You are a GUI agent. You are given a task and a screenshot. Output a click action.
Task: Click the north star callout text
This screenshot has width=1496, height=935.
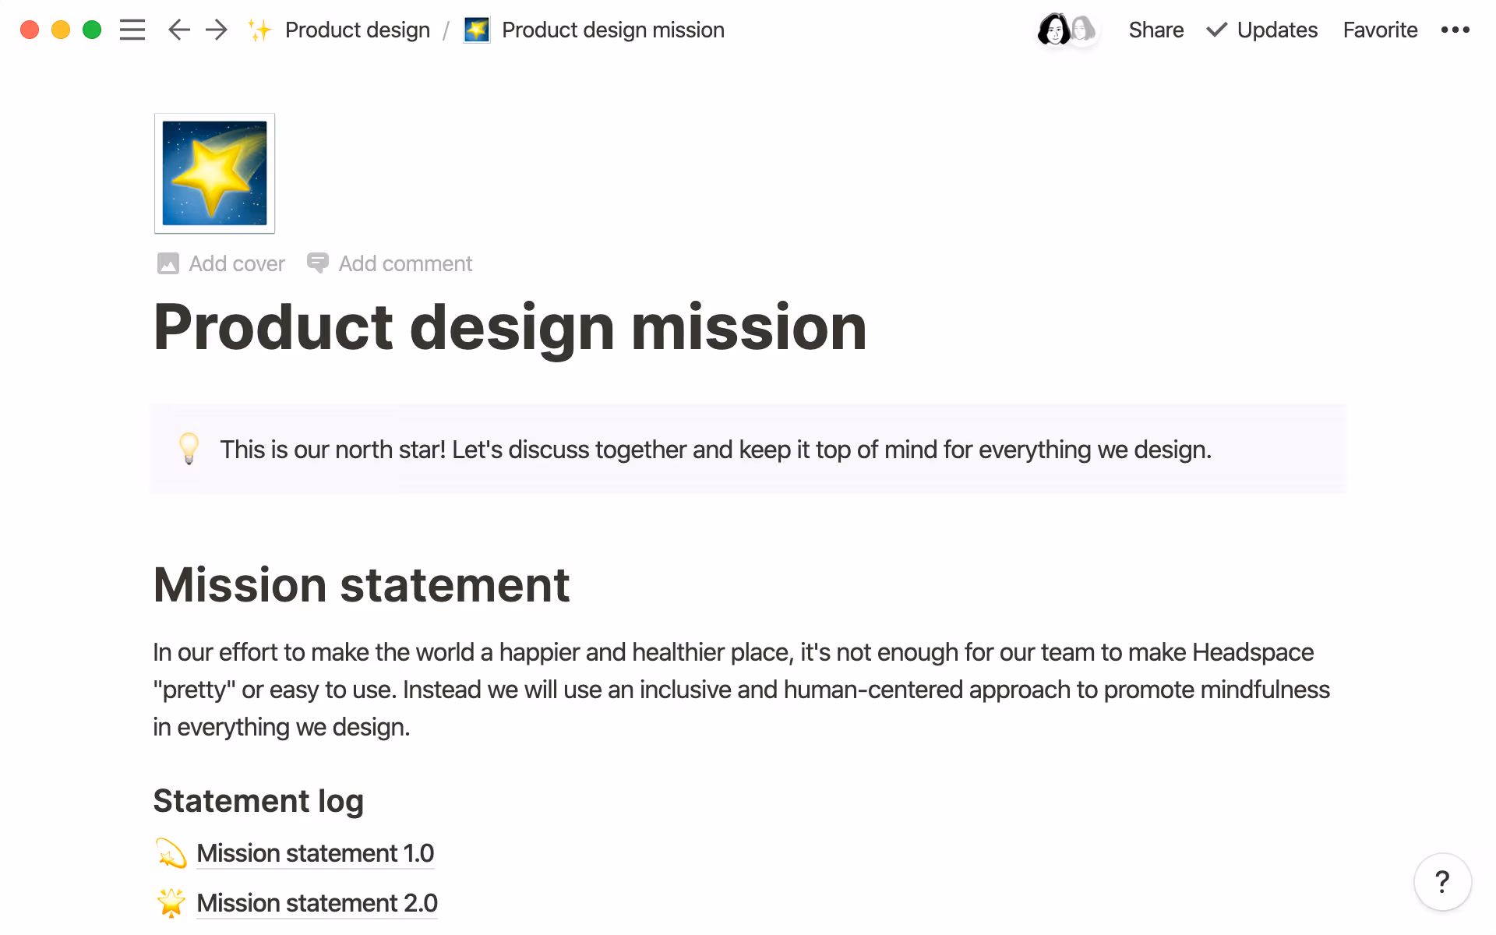click(715, 450)
